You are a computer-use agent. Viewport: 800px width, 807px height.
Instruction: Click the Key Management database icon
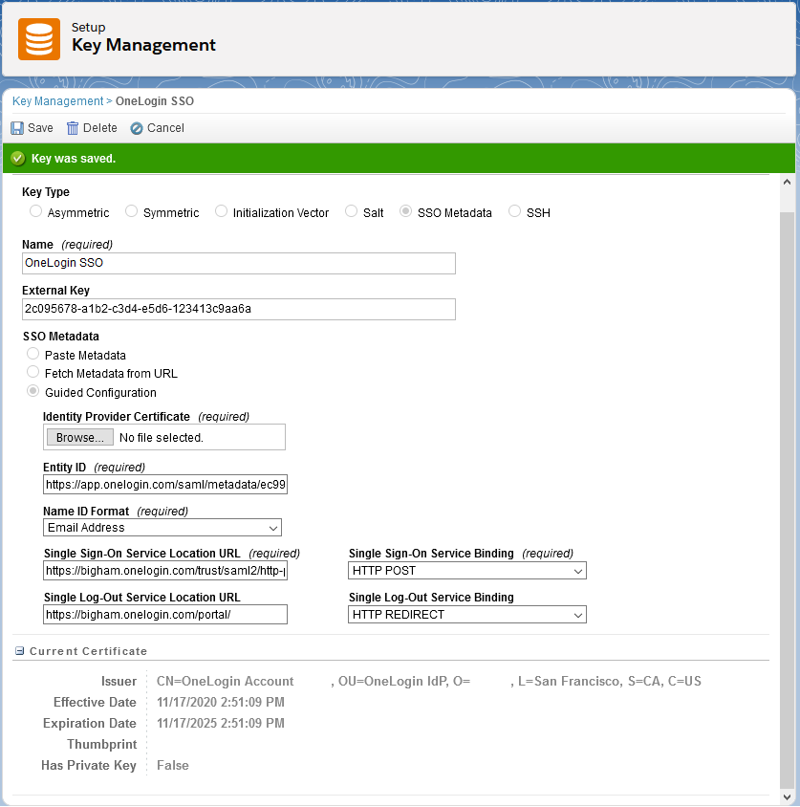pos(39,38)
